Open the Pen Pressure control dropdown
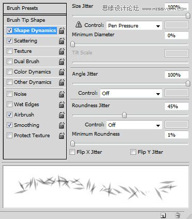The image size is (192, 219). pos(134,26)
